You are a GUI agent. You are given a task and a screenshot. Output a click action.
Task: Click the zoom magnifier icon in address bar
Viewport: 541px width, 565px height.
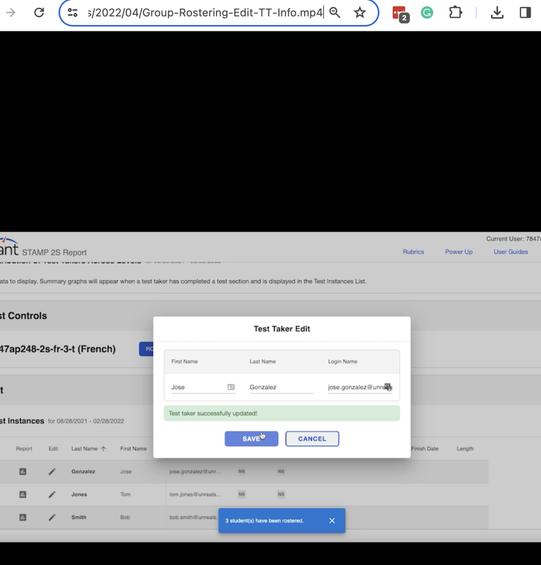coord(335,13)
